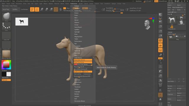Click the head orientation camera view icon
The height and width of the screenshot is (106, 189).
[147, 25]
